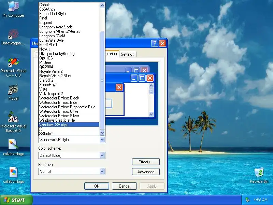The width and height of the screenshot is (273, 205).
Task: Choose Royale Vista 2 style
Action: tap(69, 71)
